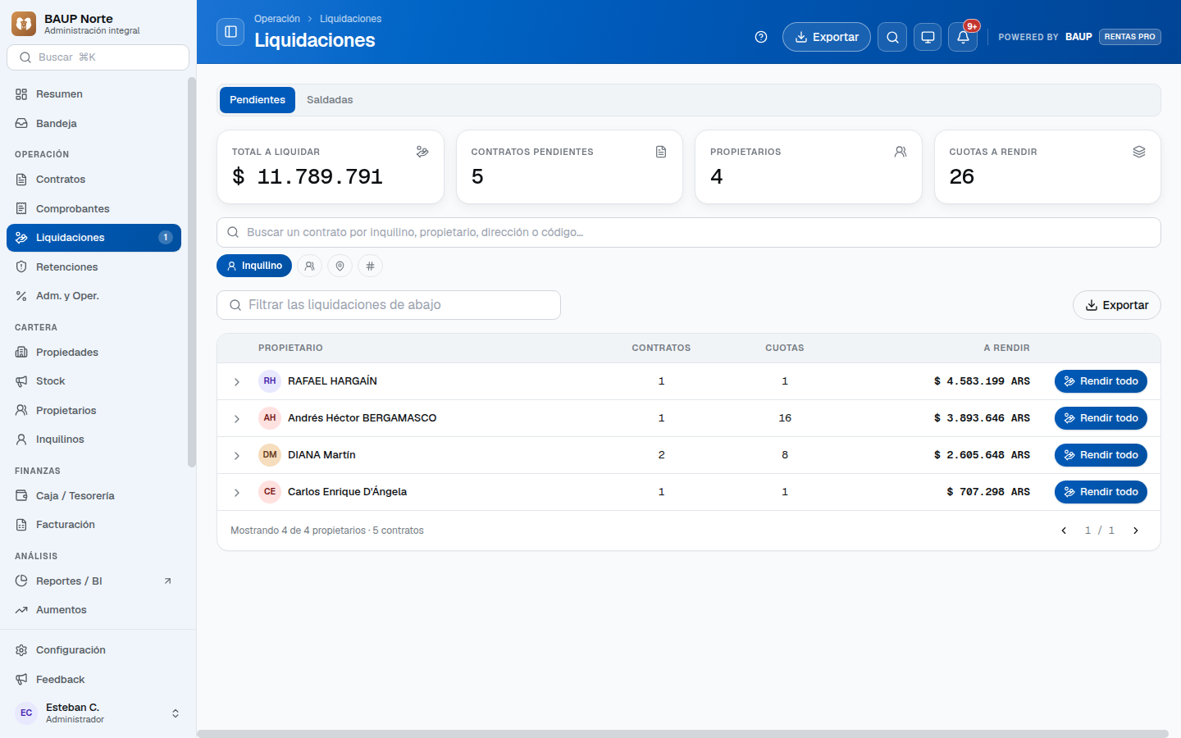This screenshot has width=1181, height=738.
Task: Open Retenciones in sidebar
Action: tap(93, 267)
